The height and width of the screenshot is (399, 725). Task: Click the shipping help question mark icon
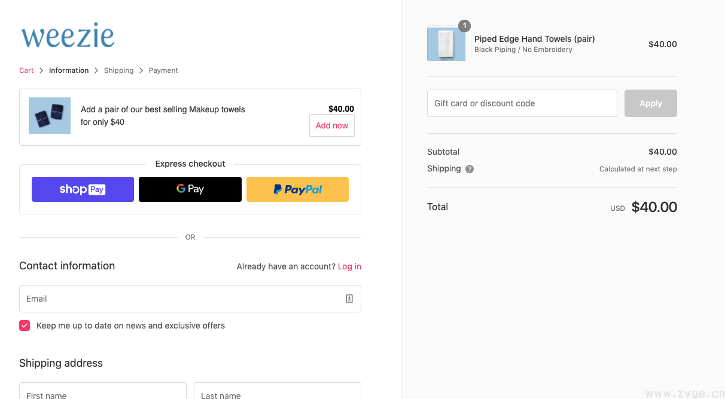point(470,169)
